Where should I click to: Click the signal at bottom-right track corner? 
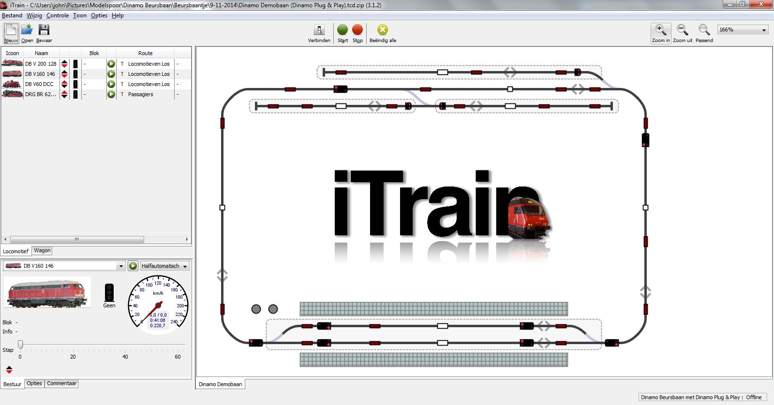(611, 343)
